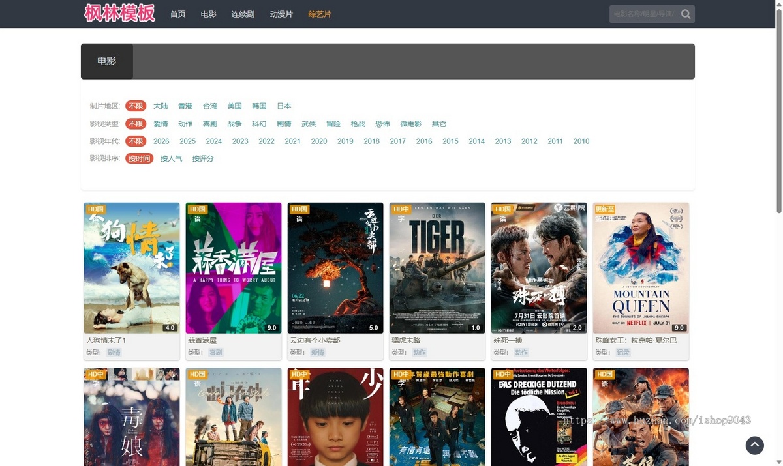
Task: Open the TIGER 猛虎末路 poster
Action: click(x=437, y=268)
